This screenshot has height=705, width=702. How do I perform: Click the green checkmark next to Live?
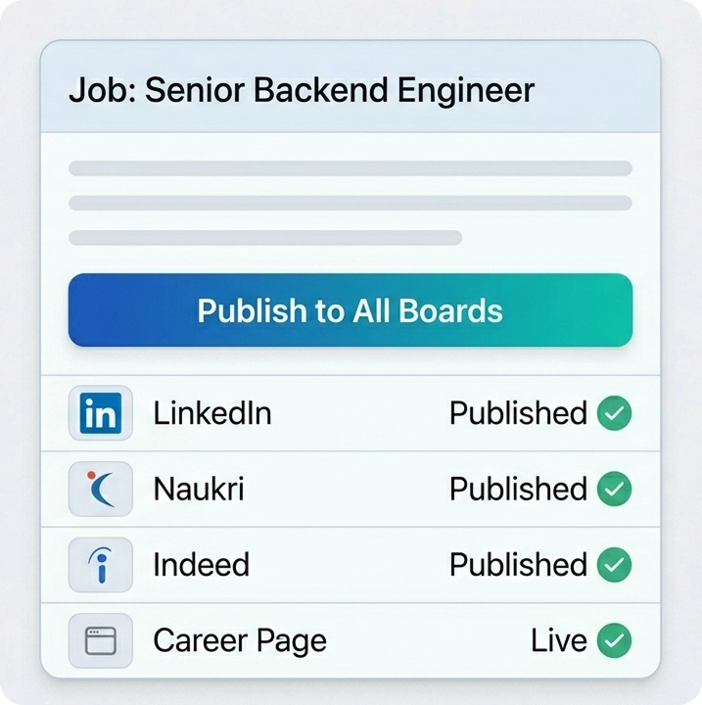[614, 641]
